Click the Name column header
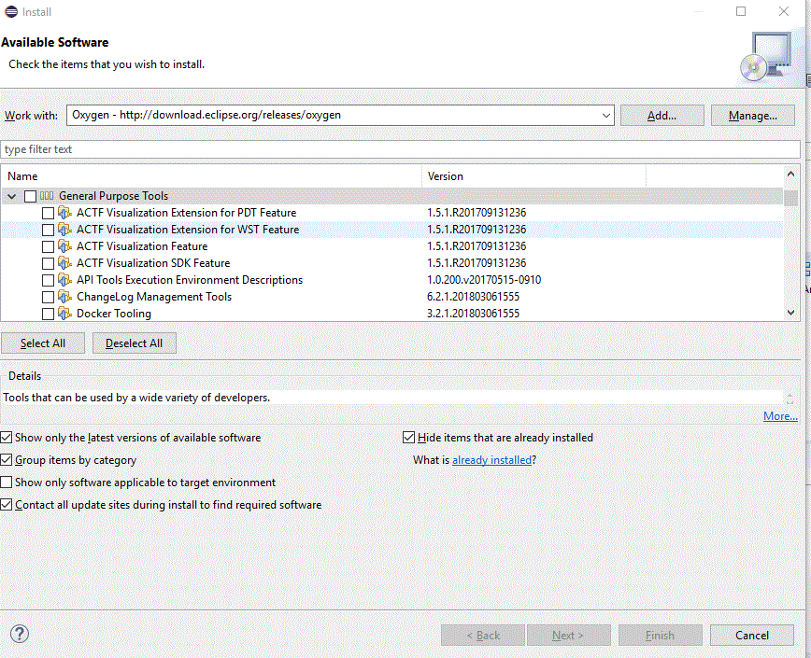811x658 pixels. [x=211, y=176]
